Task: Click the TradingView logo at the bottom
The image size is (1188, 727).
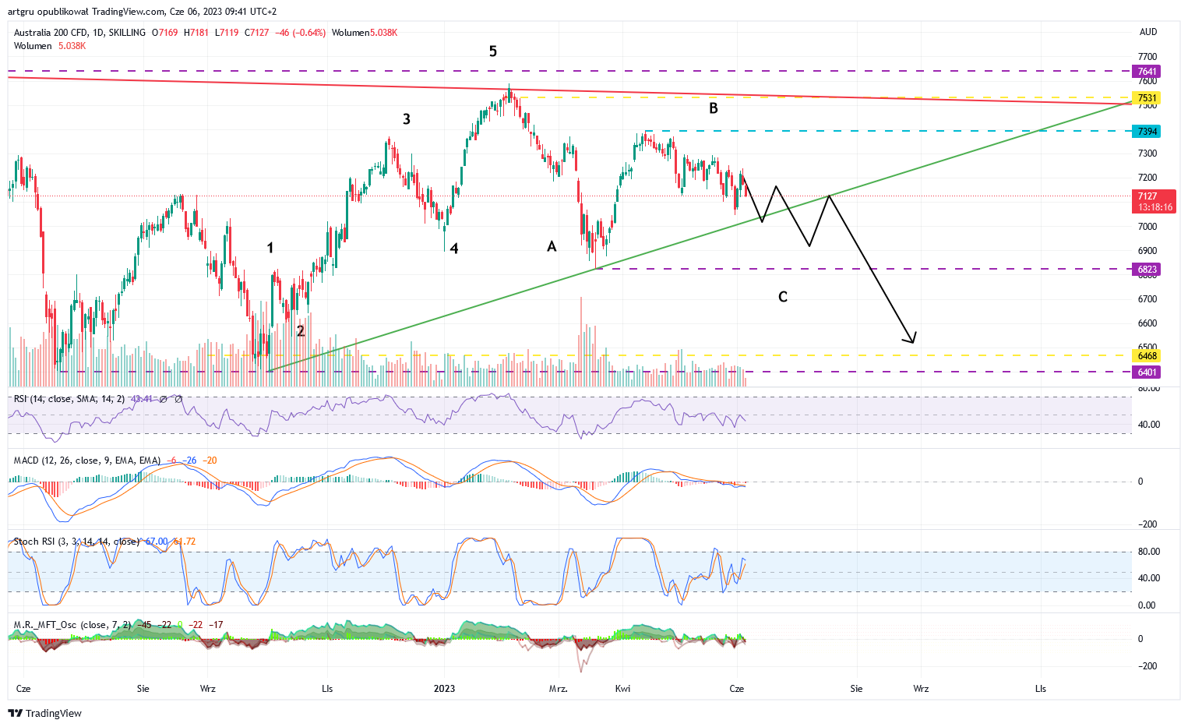Action: pos(44,713)
